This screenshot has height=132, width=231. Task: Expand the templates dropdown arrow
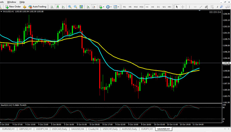click(118, 7)
